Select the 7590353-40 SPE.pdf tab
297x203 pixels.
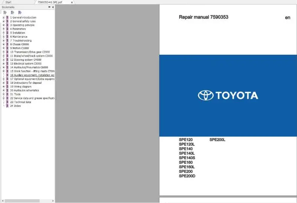coord(50,2)
